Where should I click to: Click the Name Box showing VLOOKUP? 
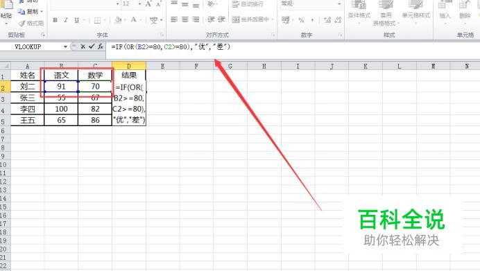(x=31, y=47)
